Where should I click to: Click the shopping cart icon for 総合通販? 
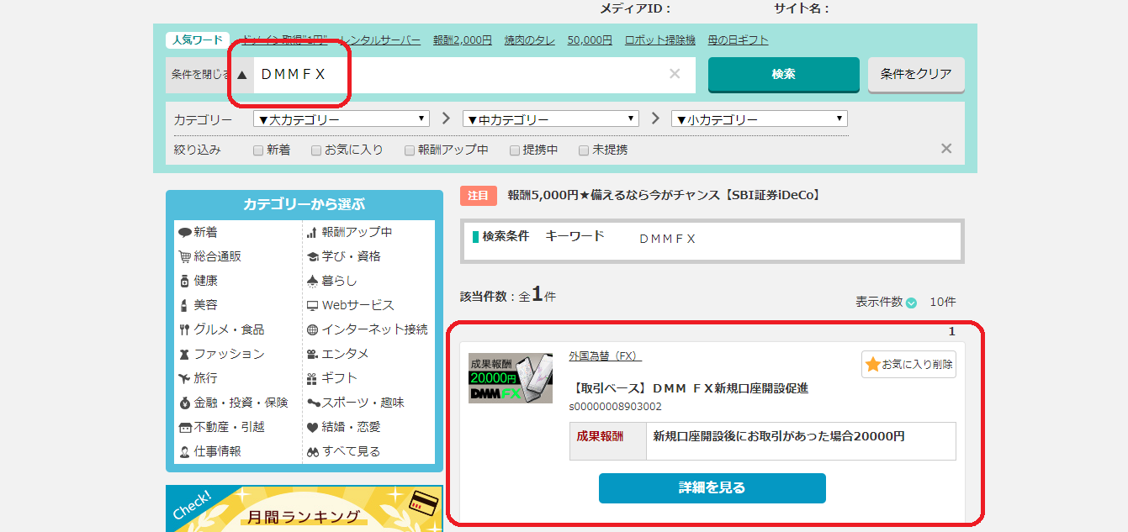tap(185, 257)
